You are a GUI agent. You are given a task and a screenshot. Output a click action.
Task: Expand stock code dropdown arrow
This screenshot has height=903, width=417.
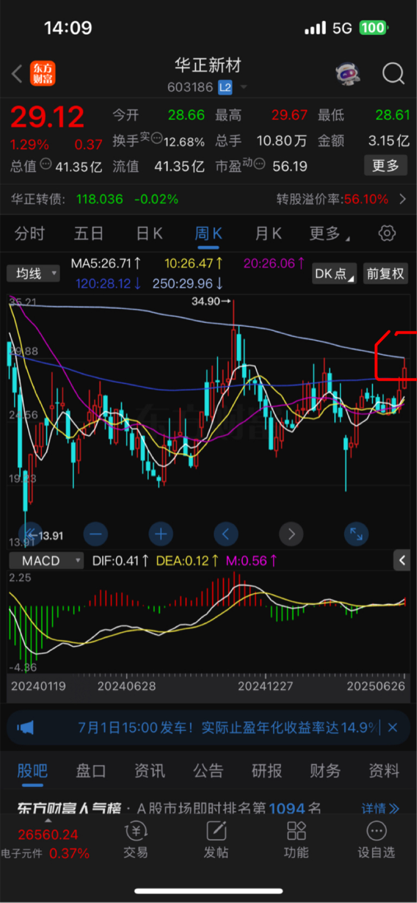click(x=243, y=87)
